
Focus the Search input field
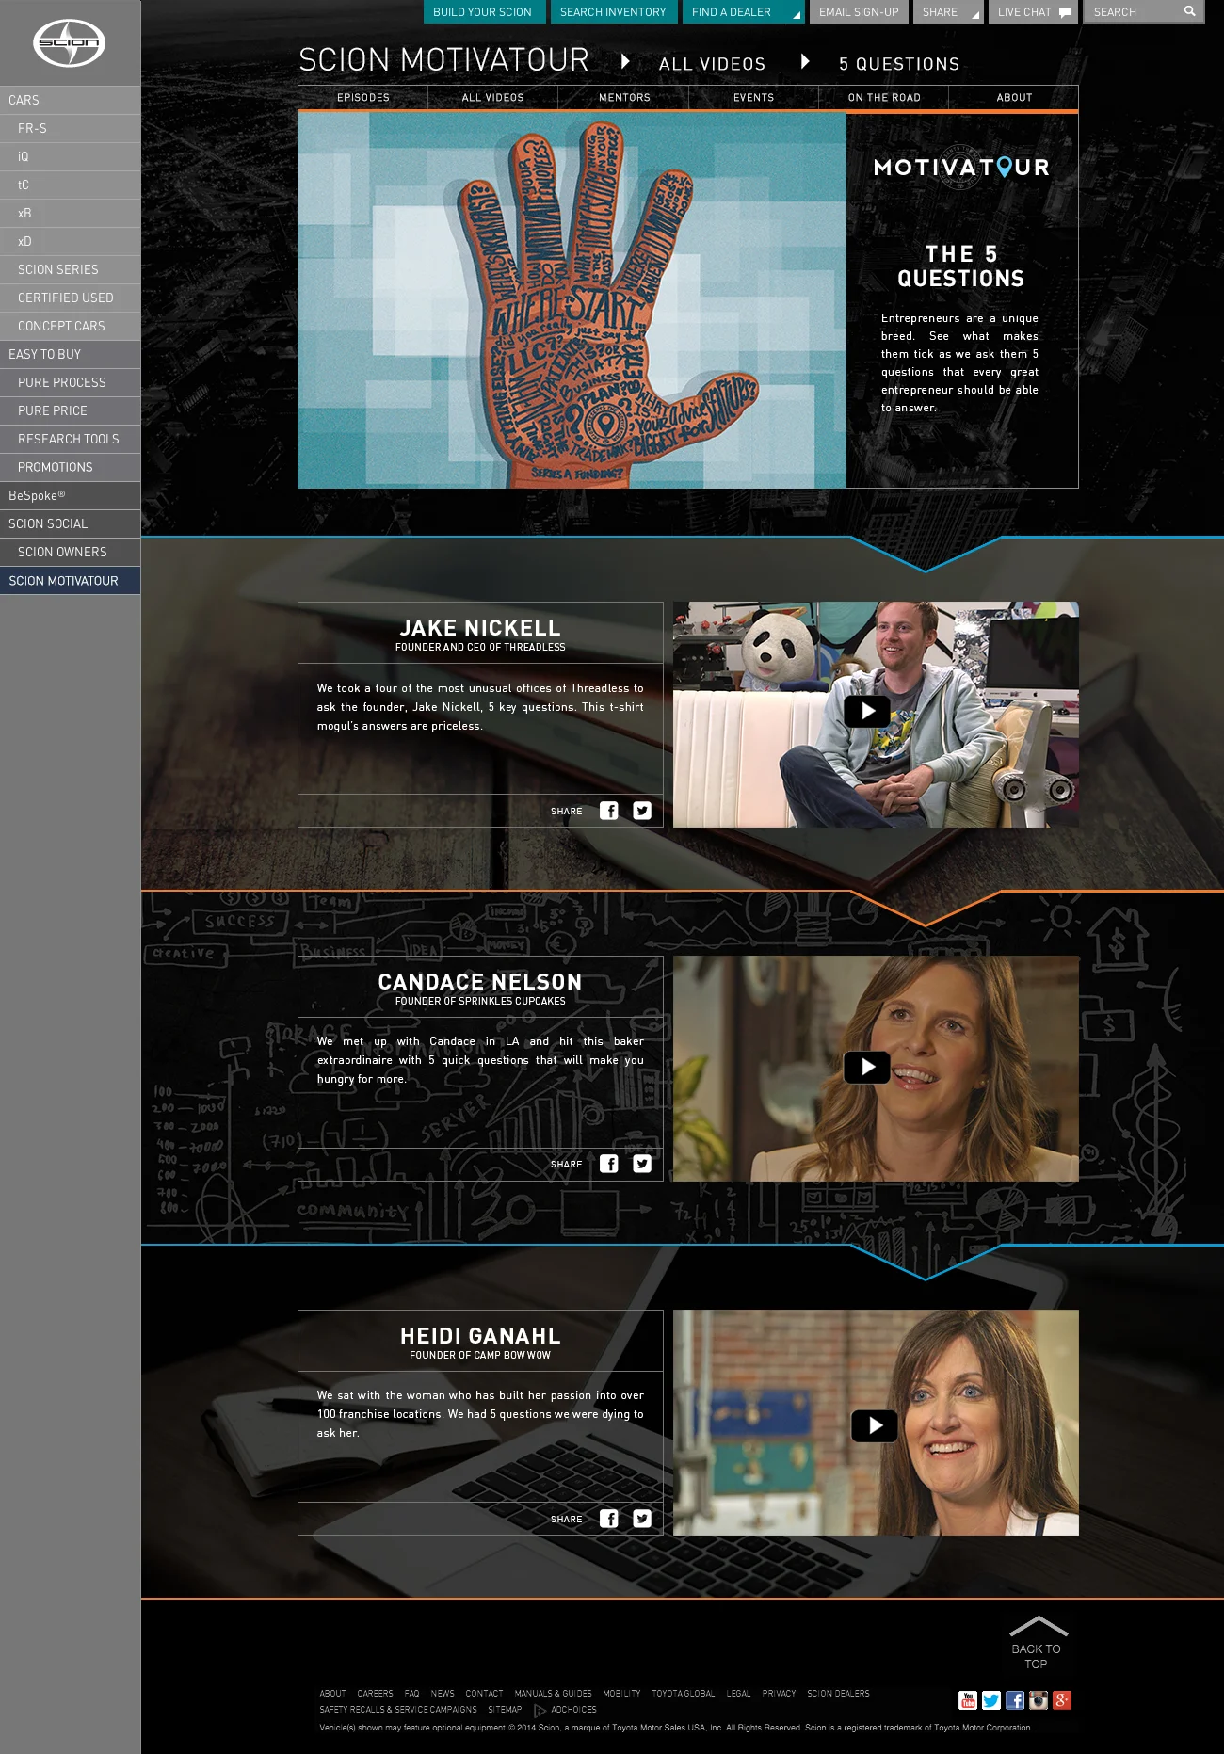(x=1135, y=12)
